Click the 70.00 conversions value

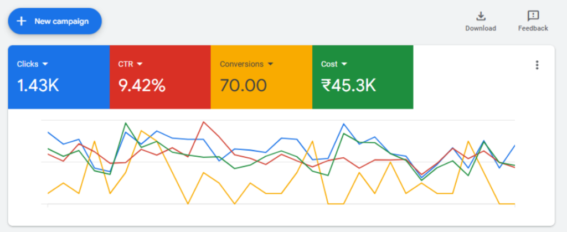coord(243,86)
